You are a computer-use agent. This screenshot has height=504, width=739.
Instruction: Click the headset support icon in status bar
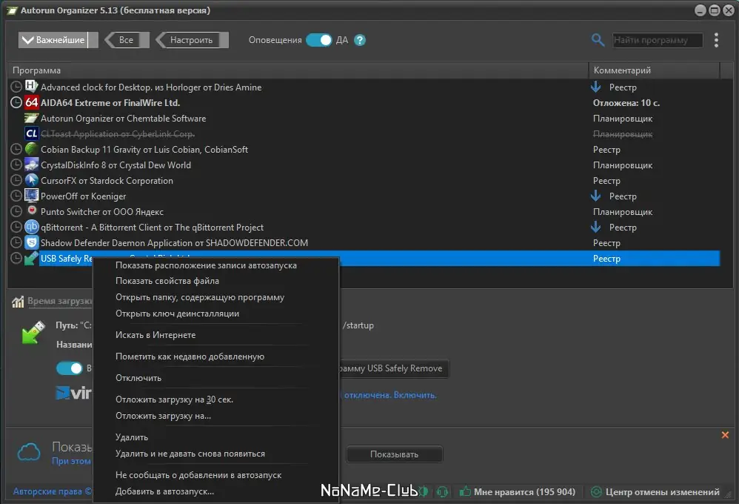tap(442, 491)
